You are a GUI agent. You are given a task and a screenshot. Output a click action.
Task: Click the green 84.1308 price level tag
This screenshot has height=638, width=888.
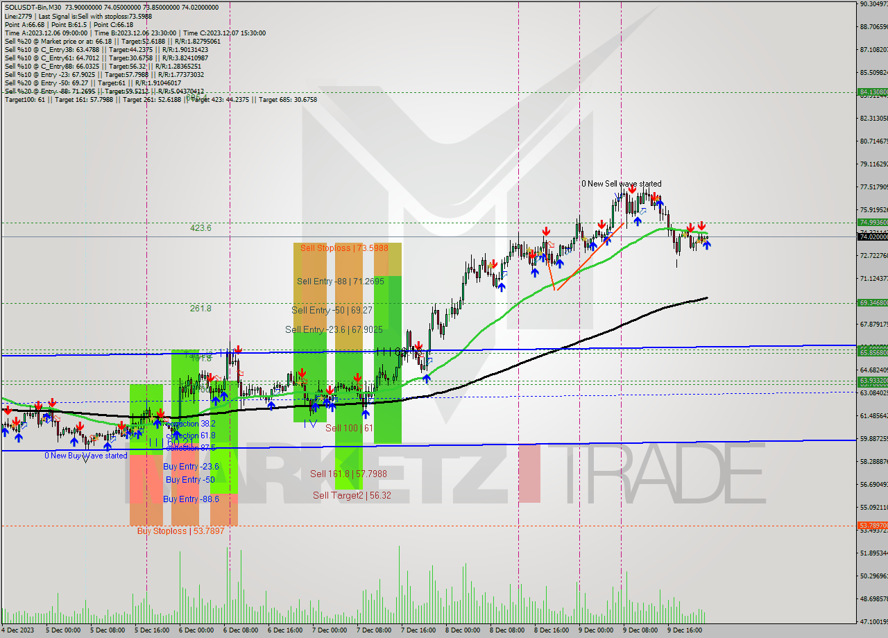(873, 92)
